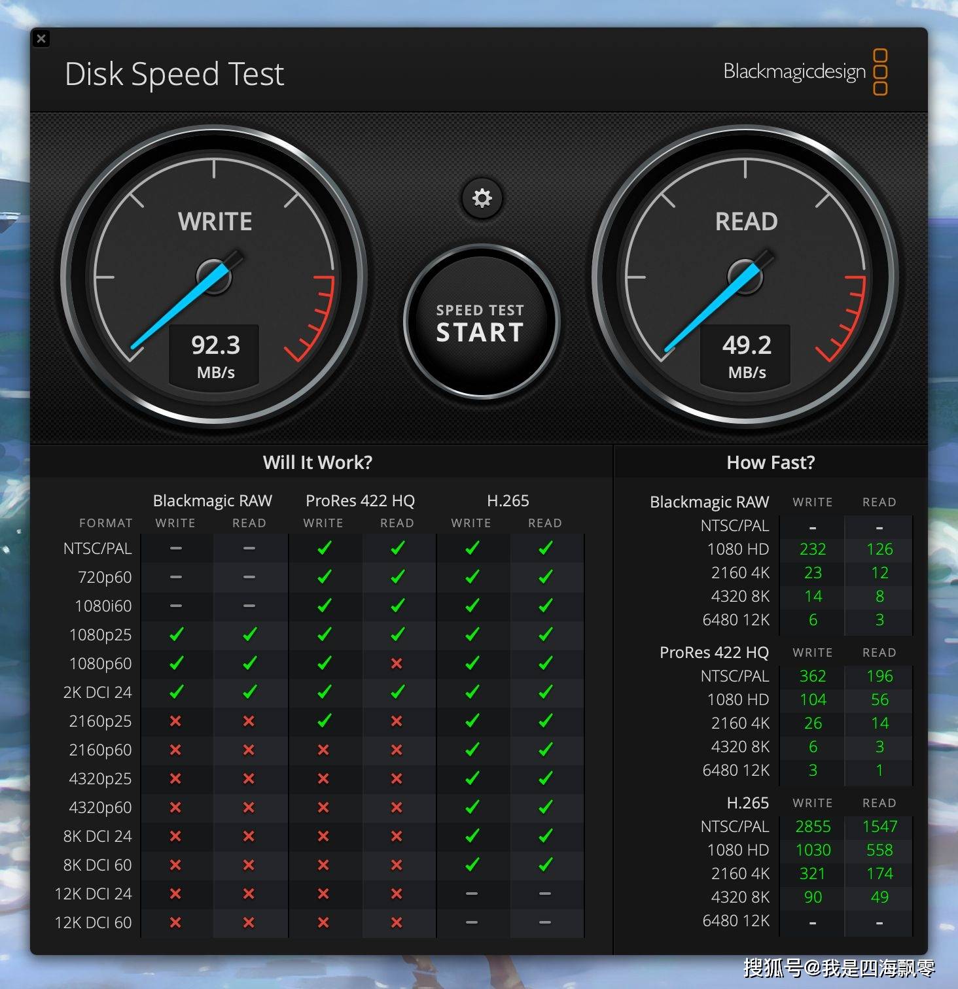The image size is (958, 989).
Task: Click the Disk Speed Test title text
Action: (x=174, y=74)
